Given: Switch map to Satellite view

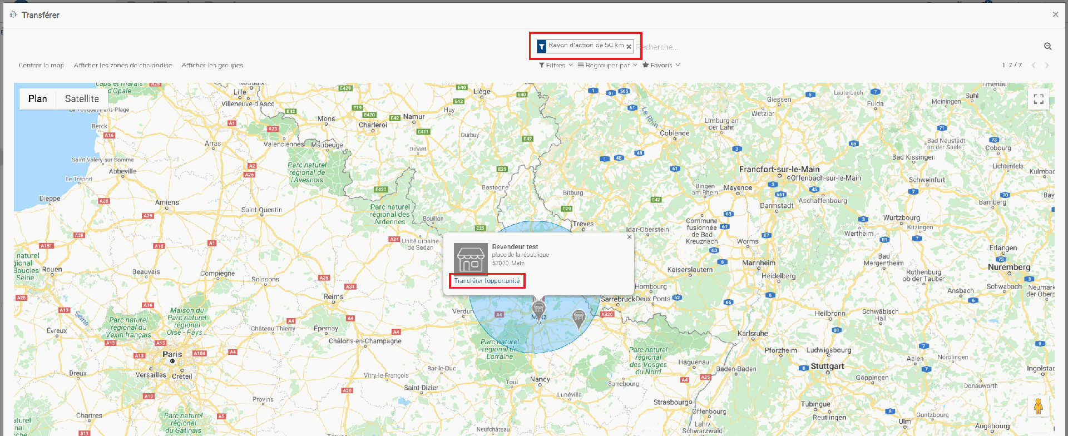Looking at the screenshot, I should click(x=82, y=98).
